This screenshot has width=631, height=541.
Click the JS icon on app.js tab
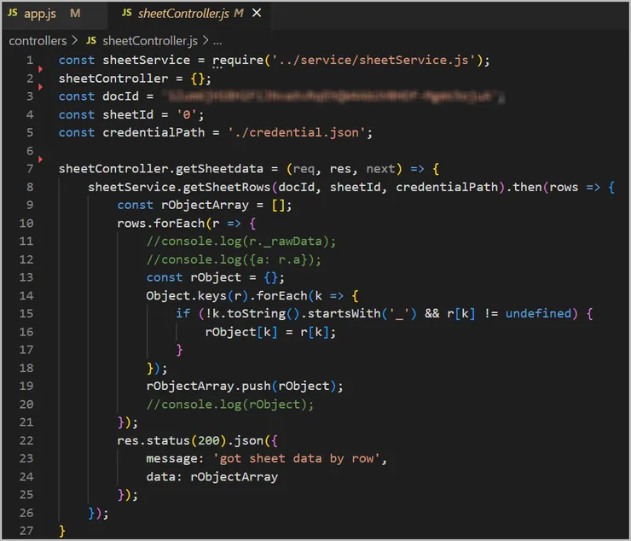coord(13,13)
